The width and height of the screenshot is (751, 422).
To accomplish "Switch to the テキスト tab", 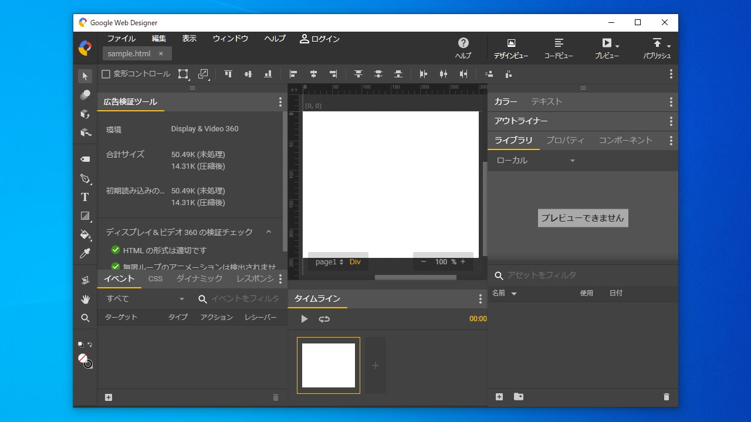I will 547,101.
